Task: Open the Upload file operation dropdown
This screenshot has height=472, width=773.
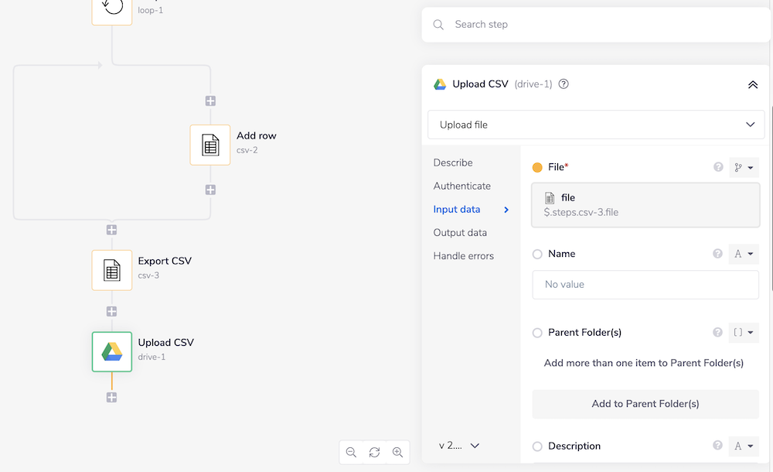Action: 596,125
